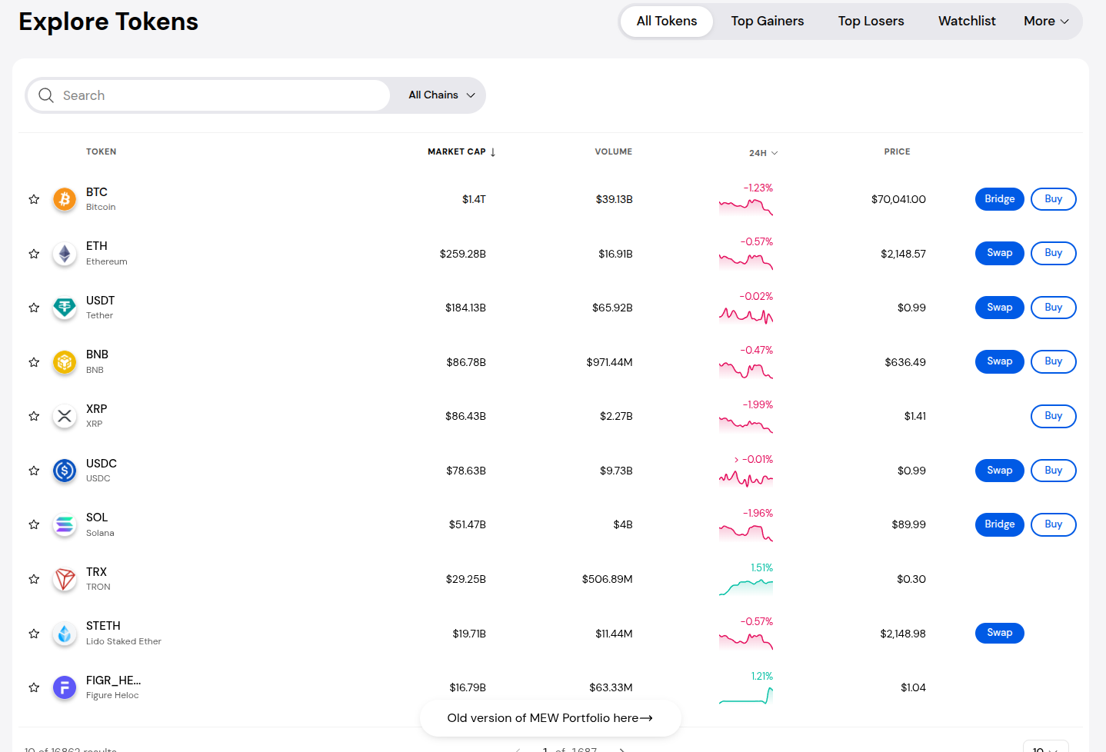This screenshot has width=1106, height=752.
Task: Click the Price column header
Action: click(x=897, y=152)
